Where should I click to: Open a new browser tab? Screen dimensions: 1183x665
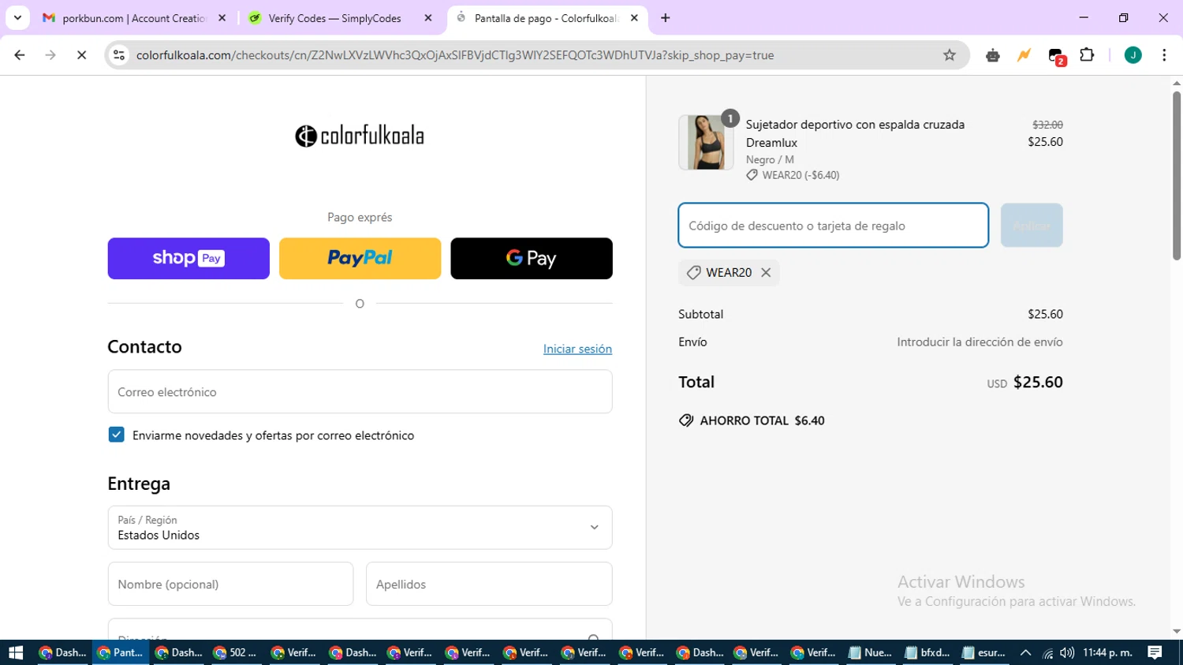coord(666,18)
